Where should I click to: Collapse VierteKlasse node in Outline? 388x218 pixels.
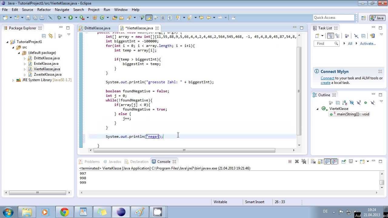(x=318, y=109)
